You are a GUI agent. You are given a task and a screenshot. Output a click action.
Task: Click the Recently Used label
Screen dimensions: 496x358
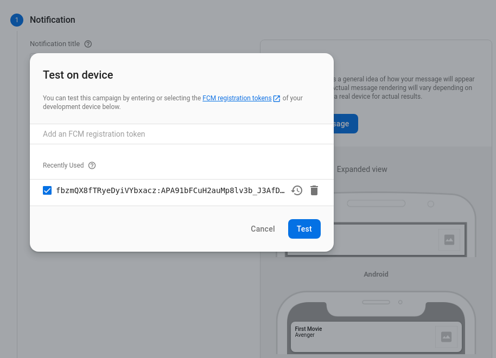point(63,165)
